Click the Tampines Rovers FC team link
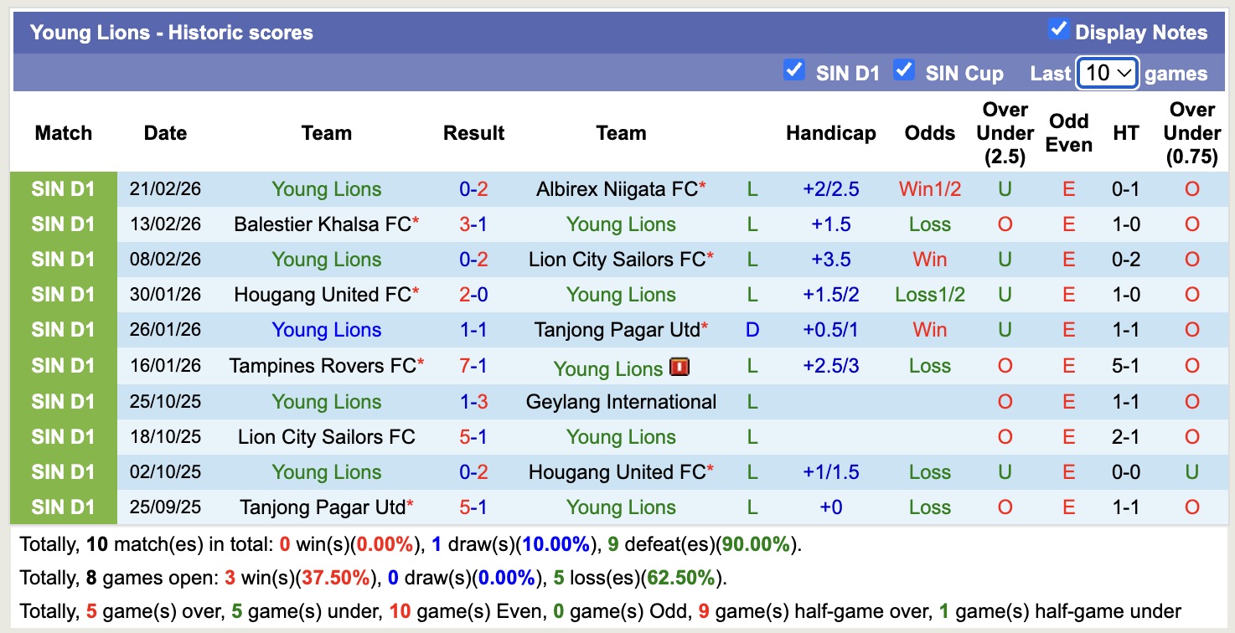Image resolution: width=1235 pixels, height=633 pixels. tap(321, 365)
